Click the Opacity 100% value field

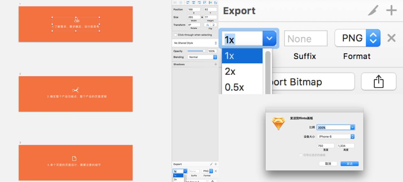click(212, 51)
